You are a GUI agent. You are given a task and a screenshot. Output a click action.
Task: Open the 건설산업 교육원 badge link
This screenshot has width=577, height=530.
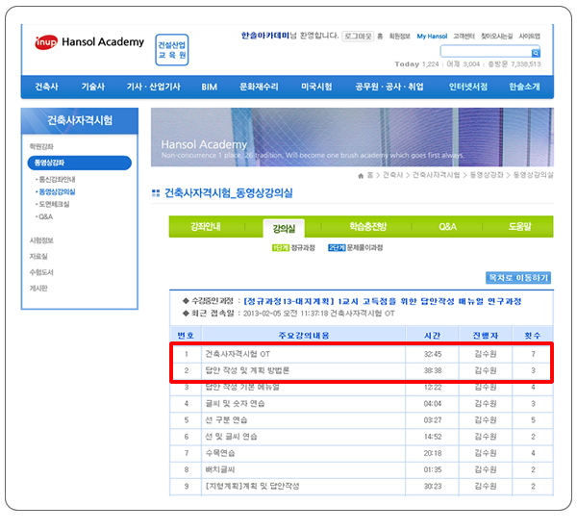coord(172,50)
